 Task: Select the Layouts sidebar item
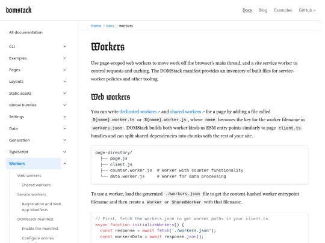coord(16,82)
